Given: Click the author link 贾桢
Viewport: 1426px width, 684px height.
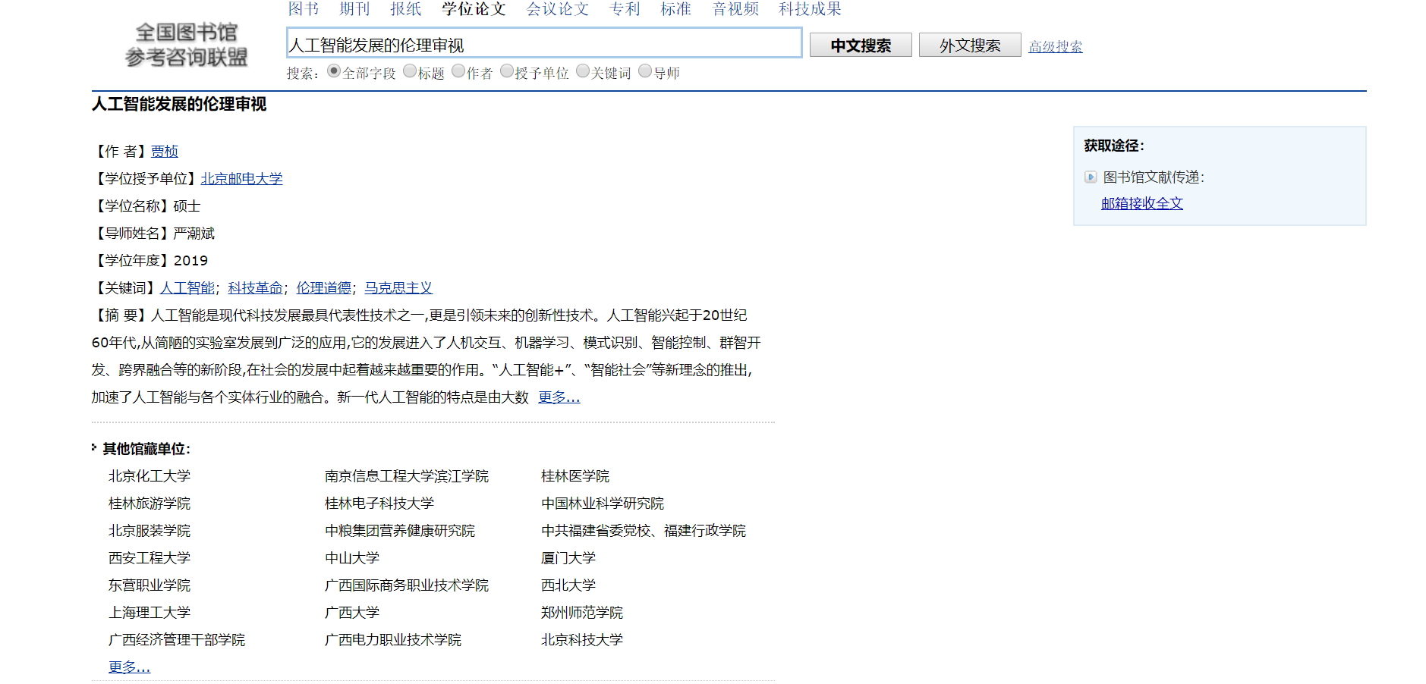Looking at the screenshot, I should click(165, 151).
